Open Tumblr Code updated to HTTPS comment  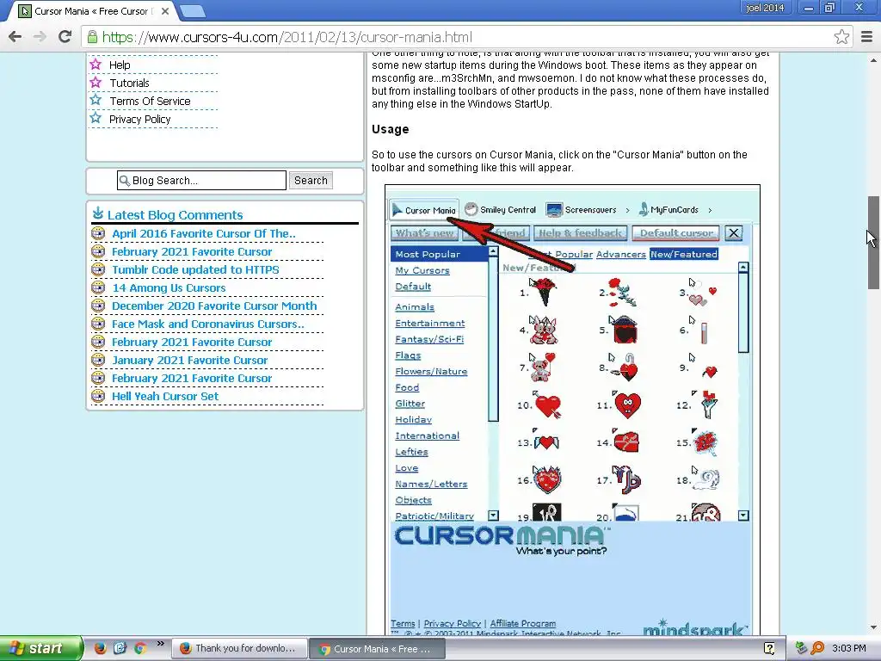(x=195, y=269)
